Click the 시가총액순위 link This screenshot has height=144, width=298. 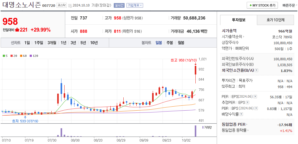pos(232,37)
